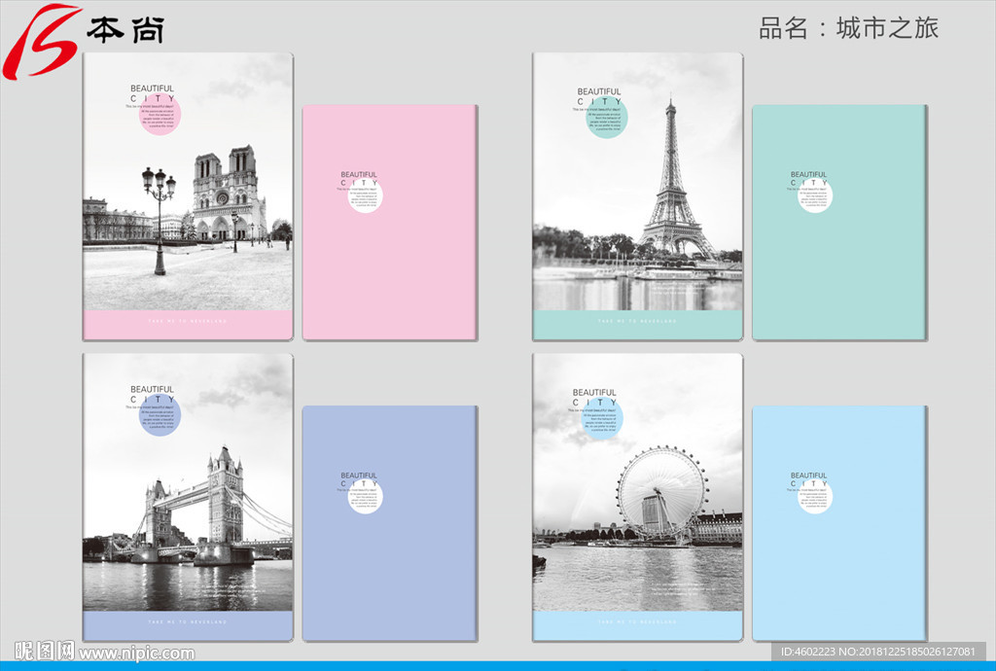The image size is (996, 671).
Task: Click the light blue circle on Ferris wheel cover
Action: click(x=602, y=419)
